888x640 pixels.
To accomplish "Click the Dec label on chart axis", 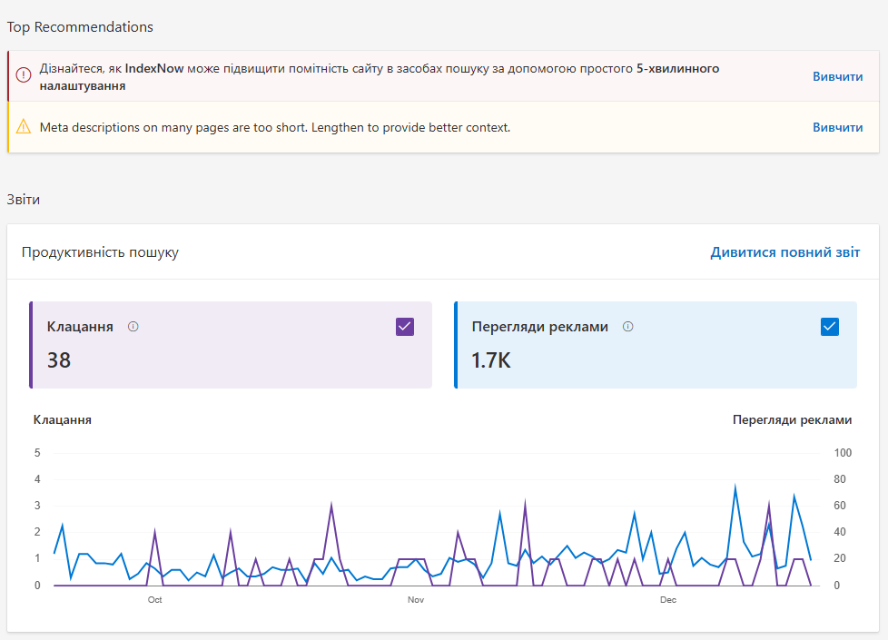I will [x=668, y=600].
